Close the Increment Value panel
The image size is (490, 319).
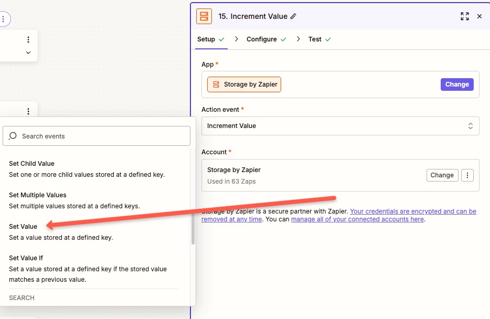tap(480, 16)
